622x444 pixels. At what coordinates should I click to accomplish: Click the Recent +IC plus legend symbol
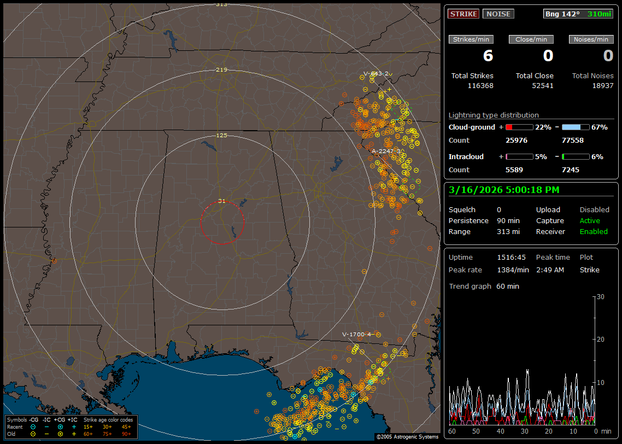tap(73, 427)
